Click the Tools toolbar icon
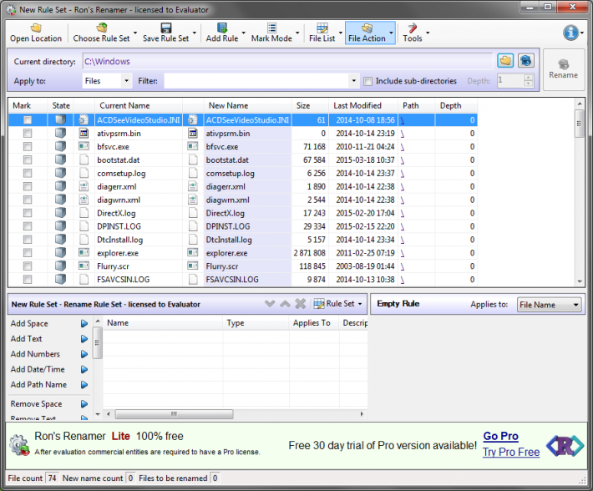593x491 pixels. [413, 28]
